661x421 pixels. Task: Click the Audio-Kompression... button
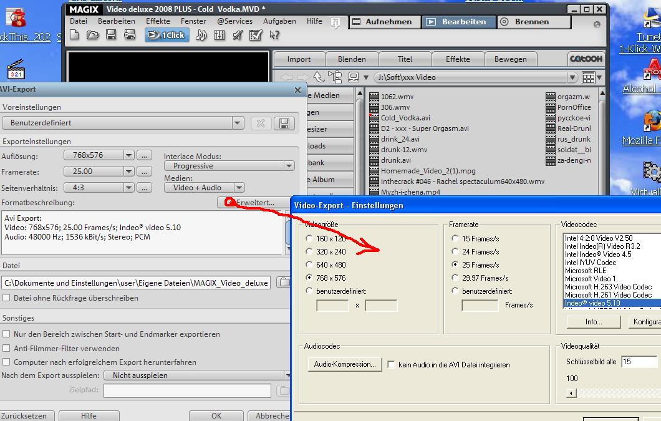coord(345,364)
